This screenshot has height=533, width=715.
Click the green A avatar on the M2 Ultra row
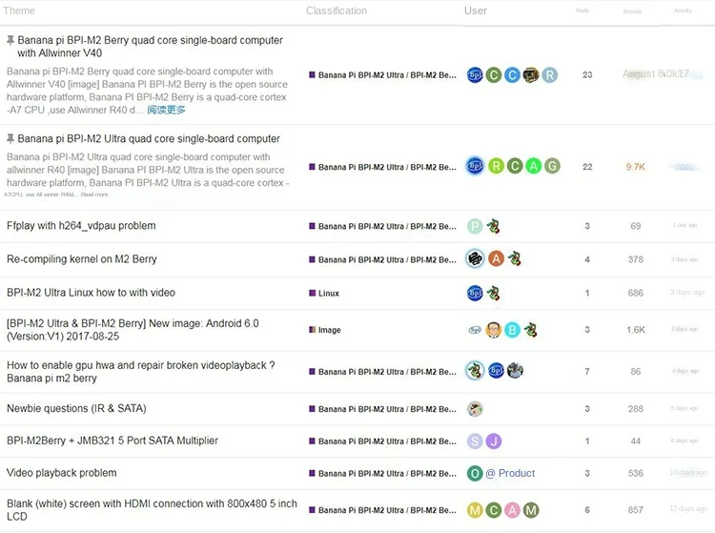point(534,166)
